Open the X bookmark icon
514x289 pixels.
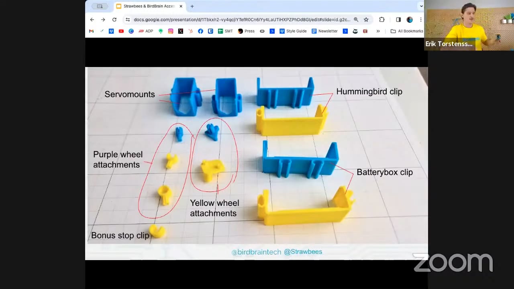click(x=181, y=31)
